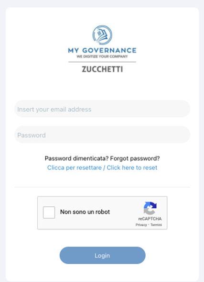Click the 'Non sono un robot' label
This screenshot has width=204, height=282.
[85, 212]
